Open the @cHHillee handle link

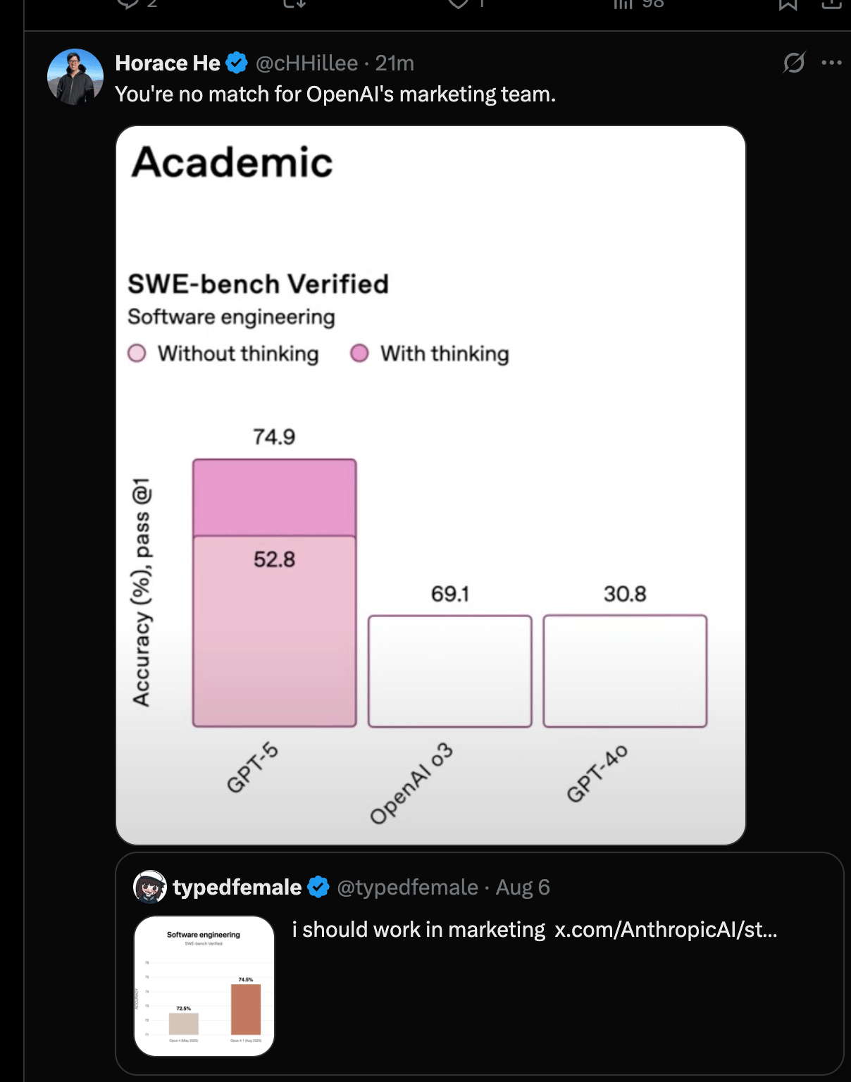pyautogui.click(x=306, y=63)
